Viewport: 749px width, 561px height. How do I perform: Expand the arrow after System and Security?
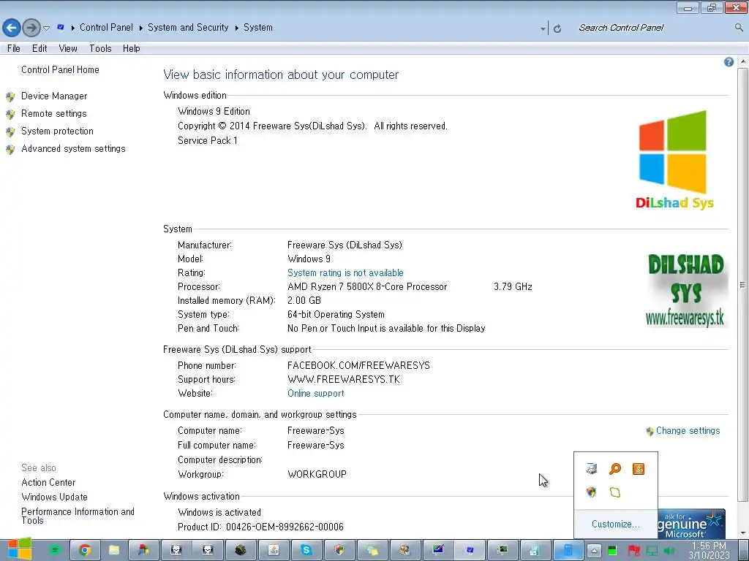pos(237,28)
